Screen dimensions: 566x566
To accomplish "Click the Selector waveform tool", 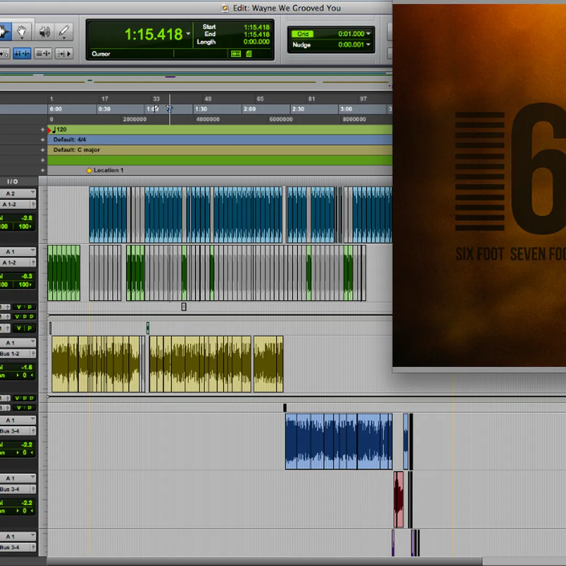I will tap(4, 31).
